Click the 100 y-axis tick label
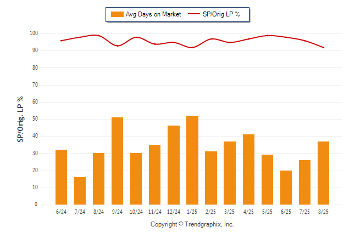Screen dimensions: 355x238 click(34, 33)
